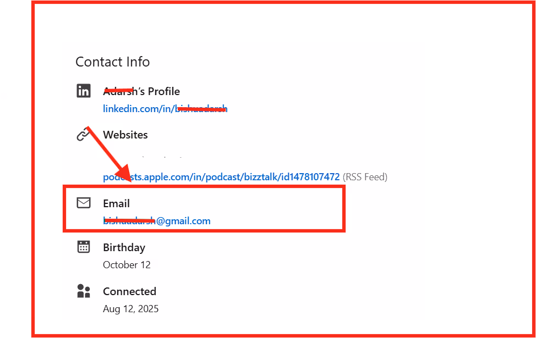The image size is (536, 338).
Task: Select the Connected section label
Action: click(x=129, y=291)
